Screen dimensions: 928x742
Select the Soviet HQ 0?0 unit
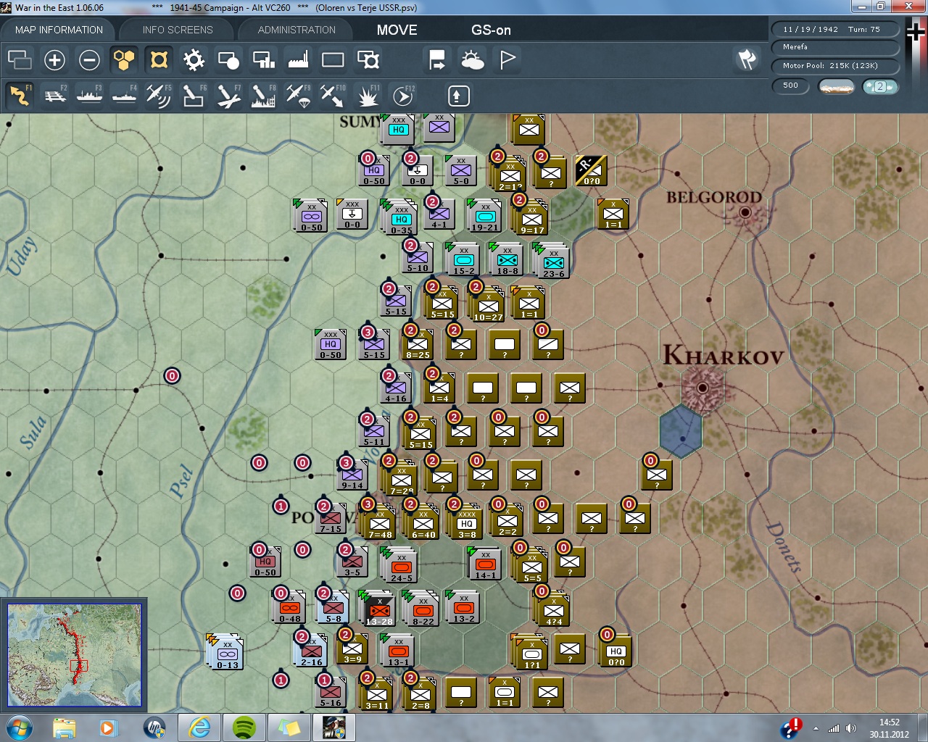tap(616, 650)
